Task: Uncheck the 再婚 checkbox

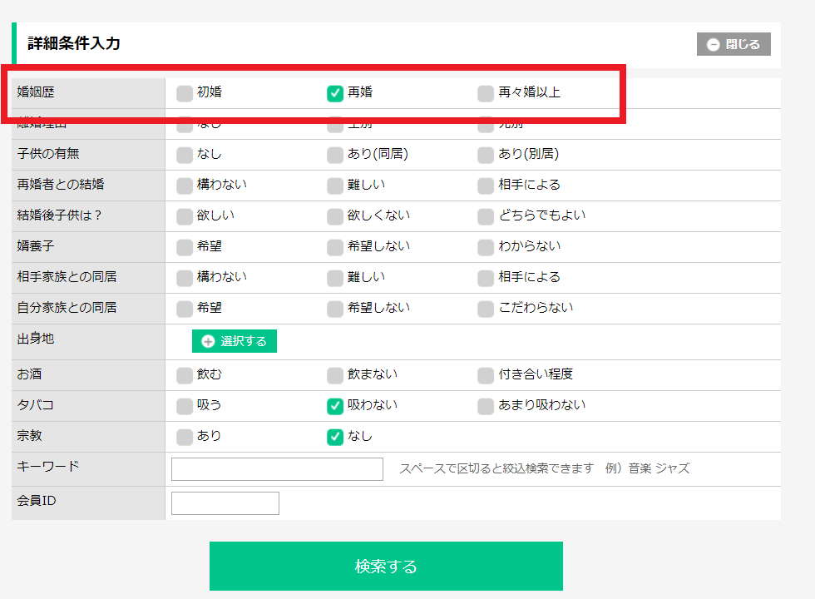Action: click(x=335, y=93)
